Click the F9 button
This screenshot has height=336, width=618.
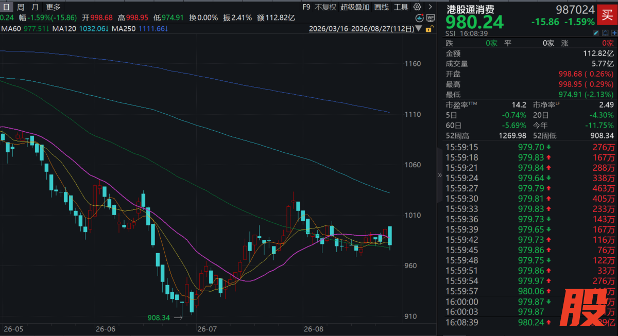click(306, 7)
